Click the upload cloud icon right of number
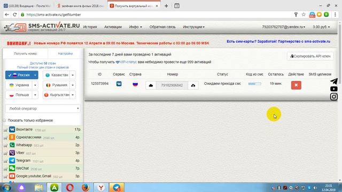 [193, 85]
